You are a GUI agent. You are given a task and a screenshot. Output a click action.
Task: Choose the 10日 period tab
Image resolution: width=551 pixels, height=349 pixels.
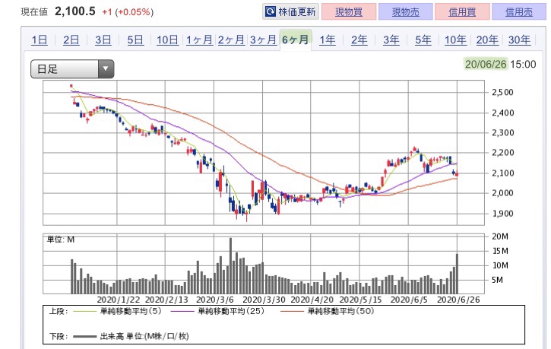[x=167, y=41]
